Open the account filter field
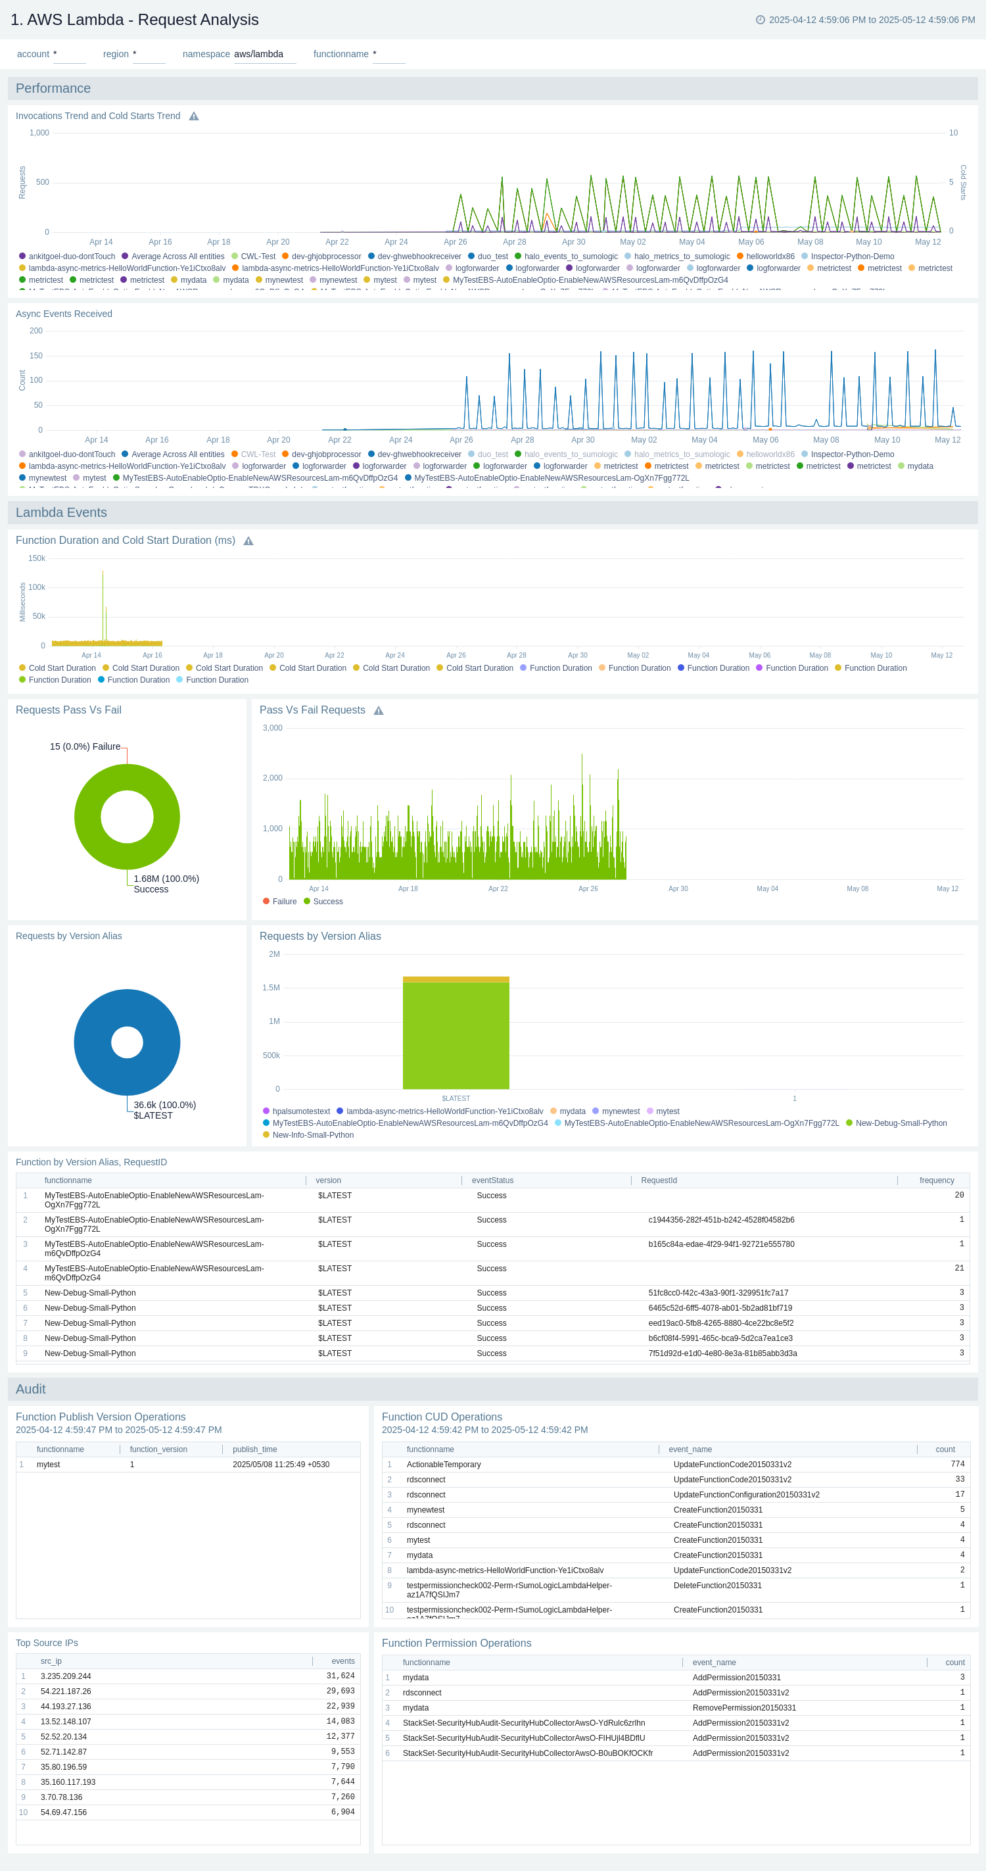This screenshot has width=986, height=1871. pyautogui.click(x=69, y=55)
